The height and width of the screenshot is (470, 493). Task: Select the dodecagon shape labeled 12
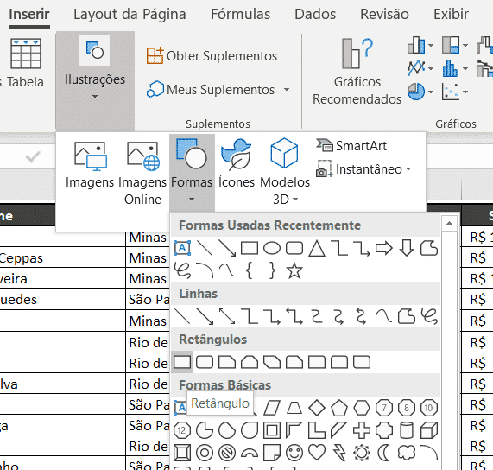(x=182, y=430)
